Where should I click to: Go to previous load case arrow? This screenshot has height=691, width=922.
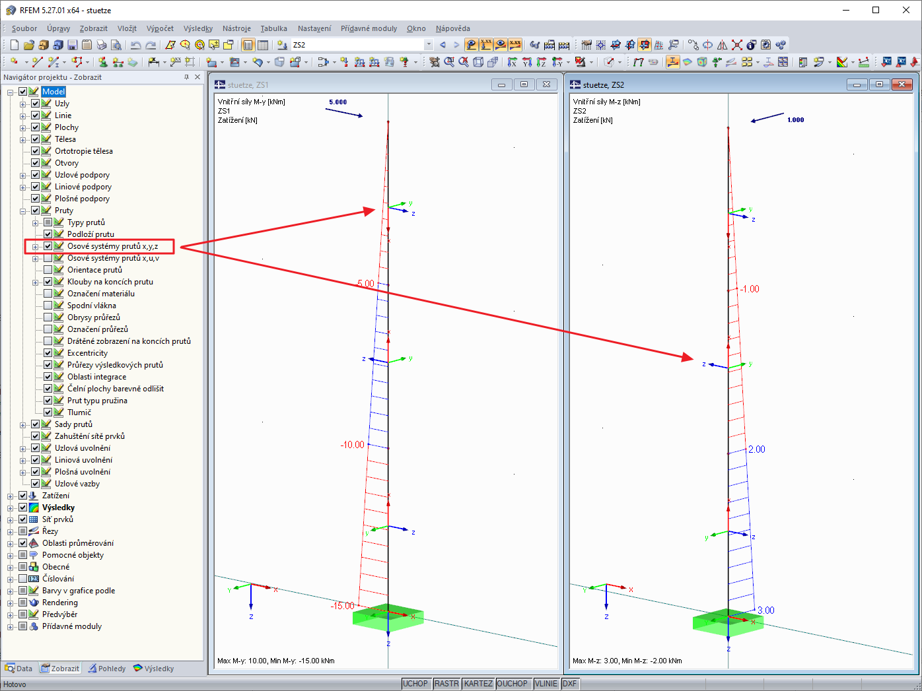coord(443,45)
